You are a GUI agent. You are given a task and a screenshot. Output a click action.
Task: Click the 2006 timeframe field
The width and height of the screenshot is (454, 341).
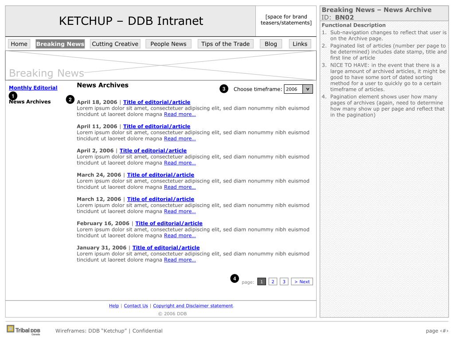pyautogui.click(x=294, y=89)
